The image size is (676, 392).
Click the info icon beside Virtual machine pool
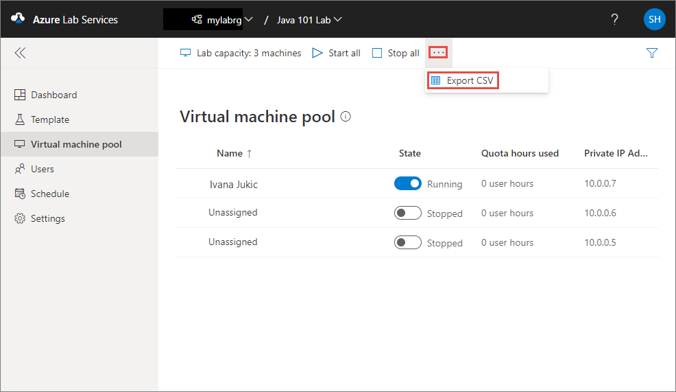point(346,117)
